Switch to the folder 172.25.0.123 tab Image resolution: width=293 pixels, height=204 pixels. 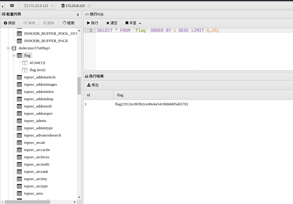pos(36,6)
